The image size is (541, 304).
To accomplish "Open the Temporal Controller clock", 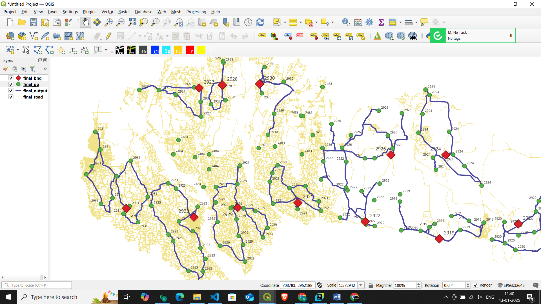I will point(248,22).
